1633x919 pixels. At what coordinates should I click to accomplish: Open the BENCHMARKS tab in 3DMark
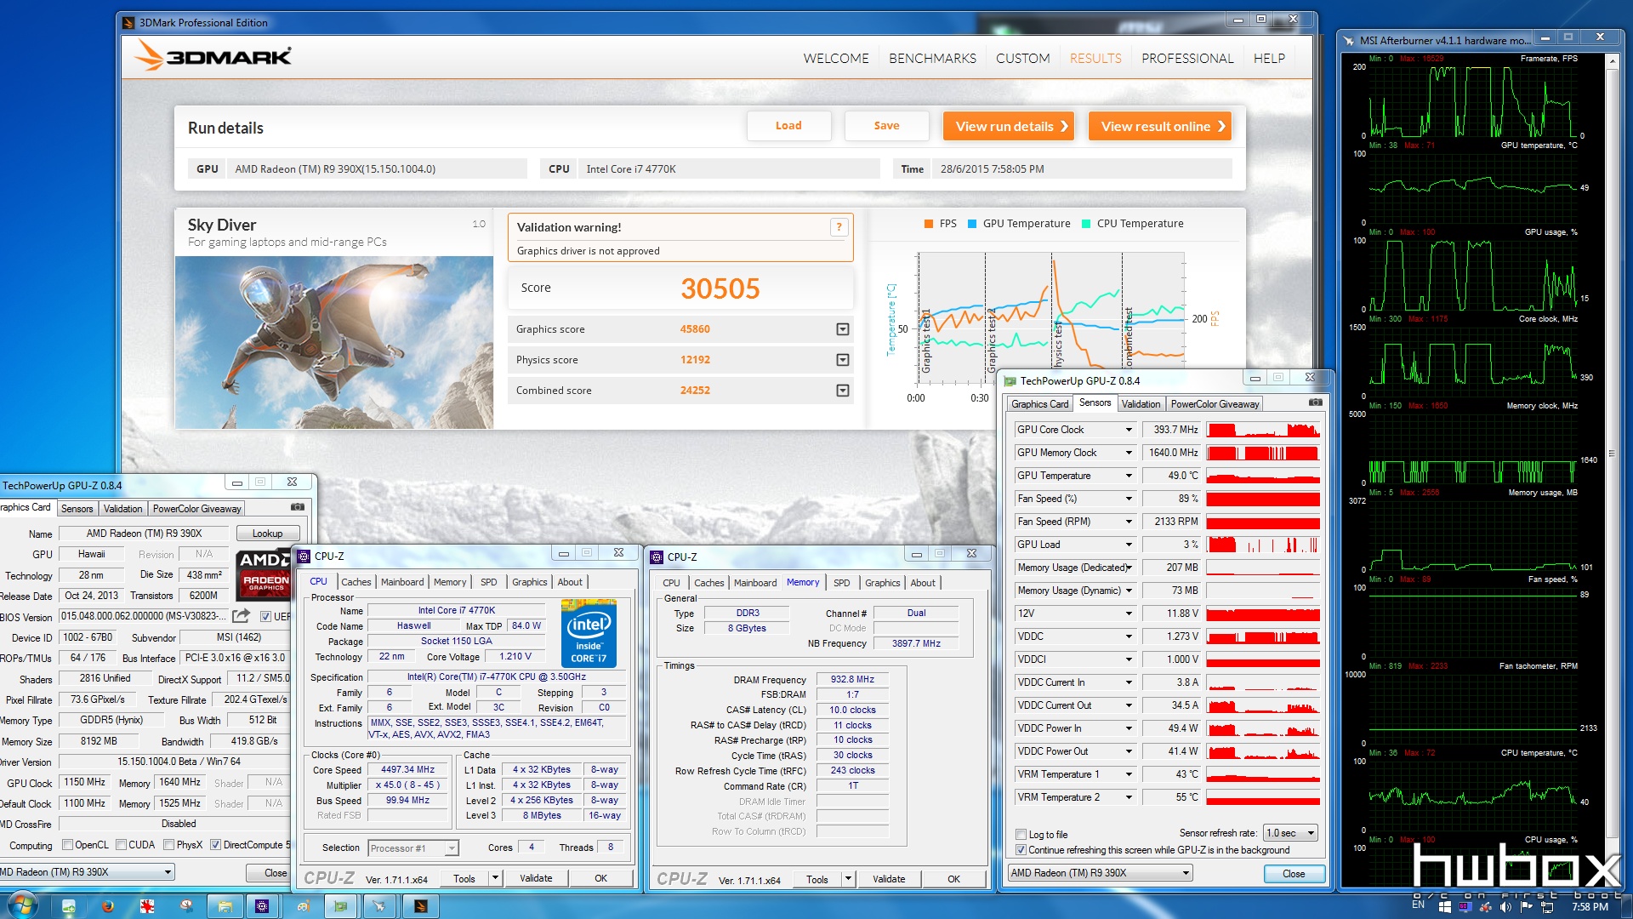point(932,59)
